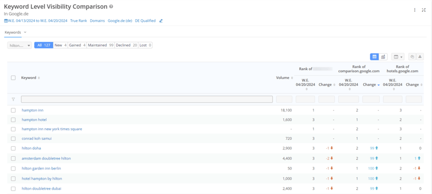Sort the first Rank Change column

coord(334,85)
